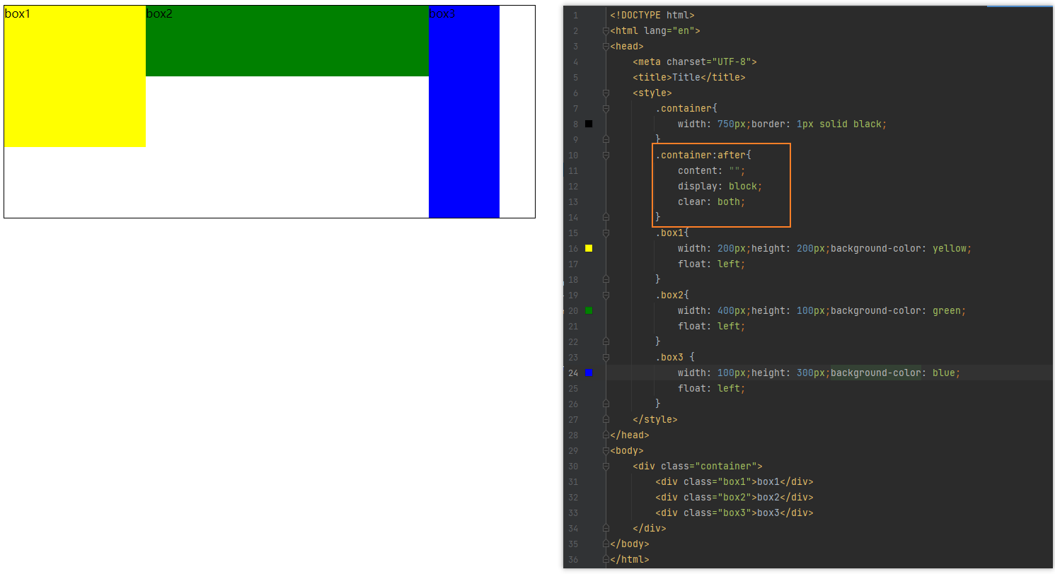Image resolution: width=1055 pixels, height=574 pixels.
Task: Click "float: left;" on line 17
Action: [712, 264]
